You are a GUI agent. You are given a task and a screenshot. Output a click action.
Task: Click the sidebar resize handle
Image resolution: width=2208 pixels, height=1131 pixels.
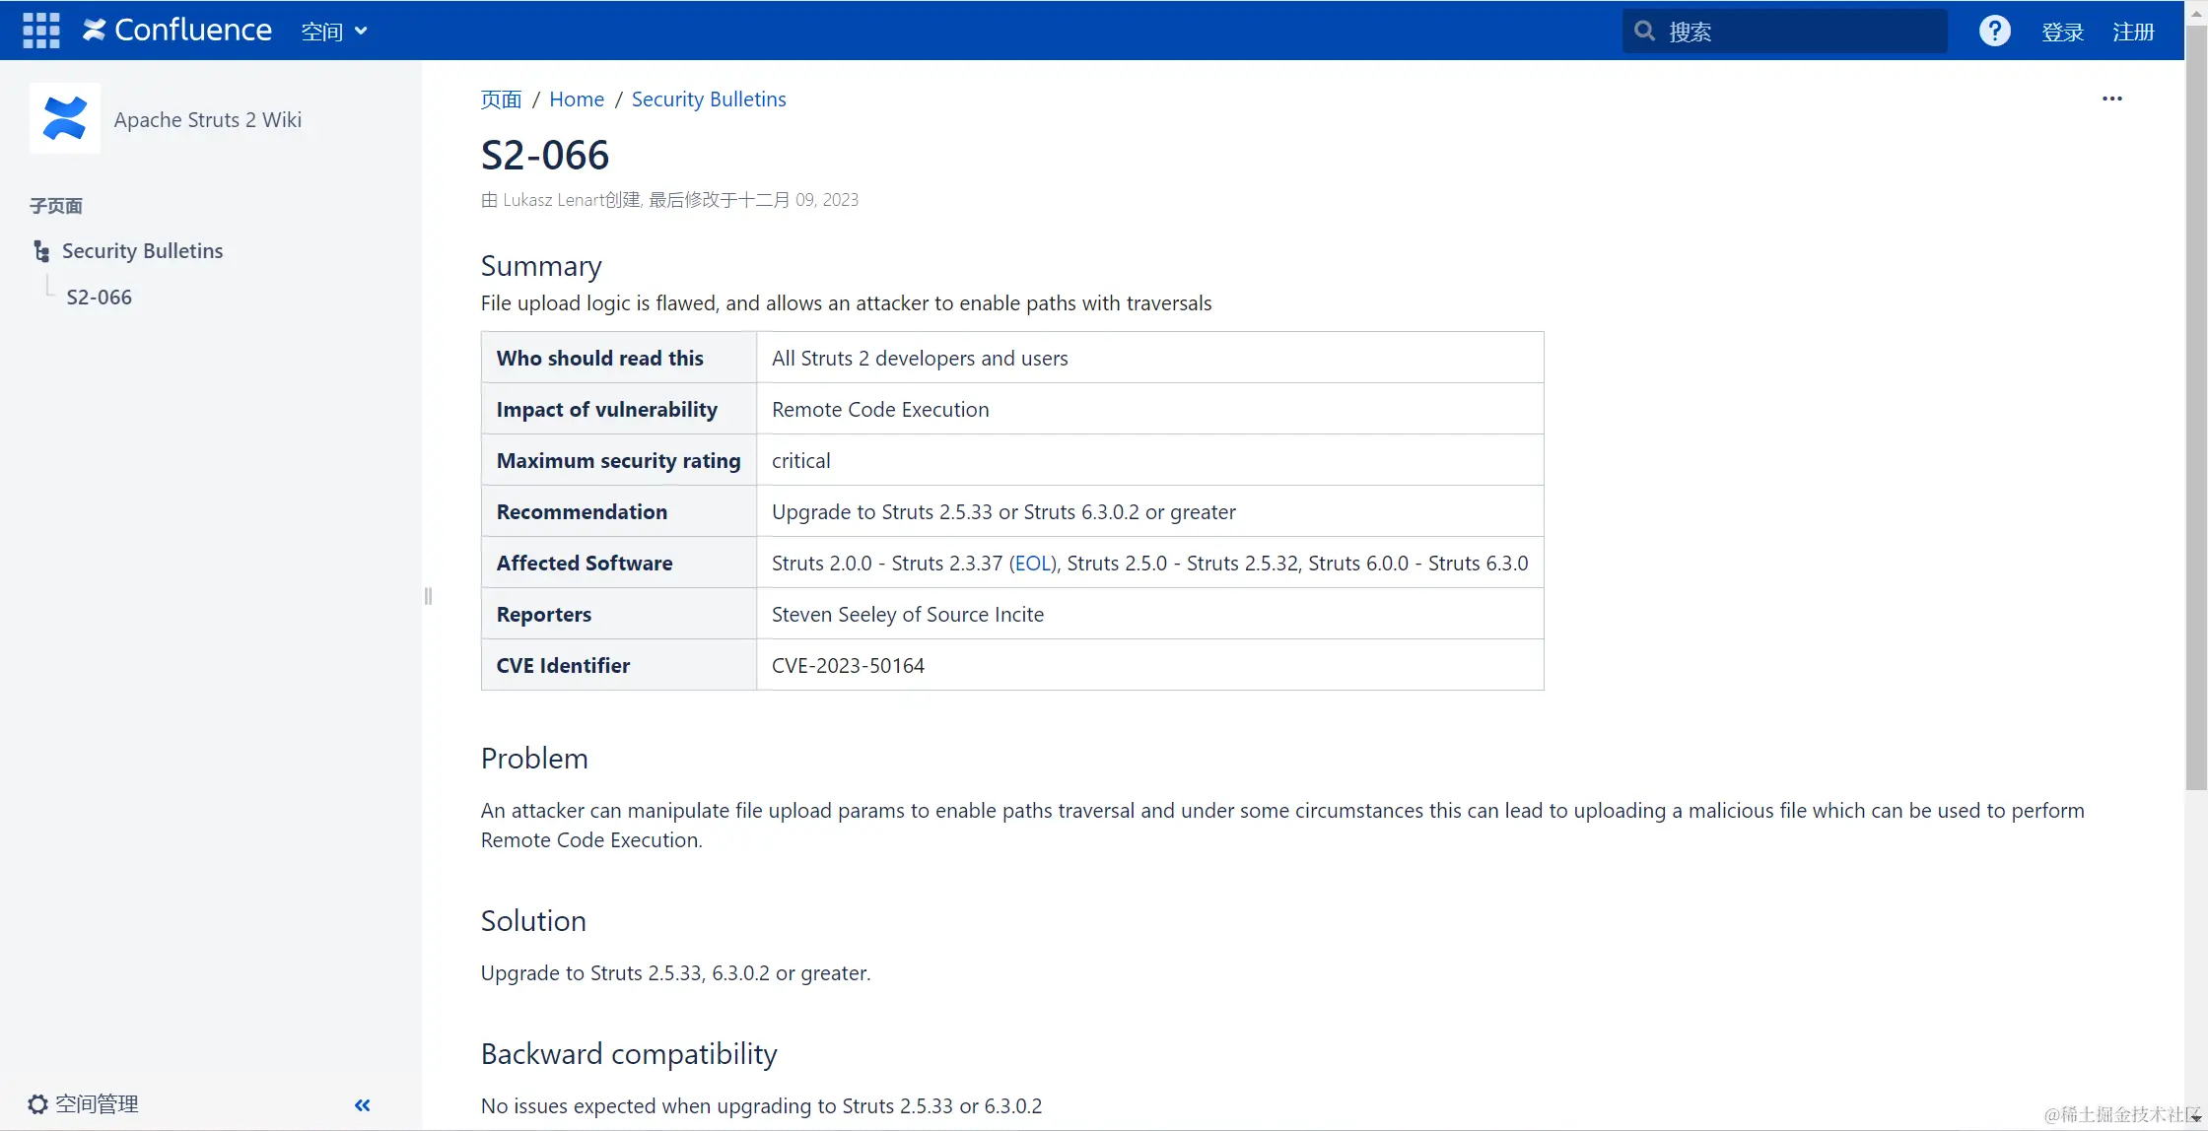pyautogui.click(x=428, y=596)
